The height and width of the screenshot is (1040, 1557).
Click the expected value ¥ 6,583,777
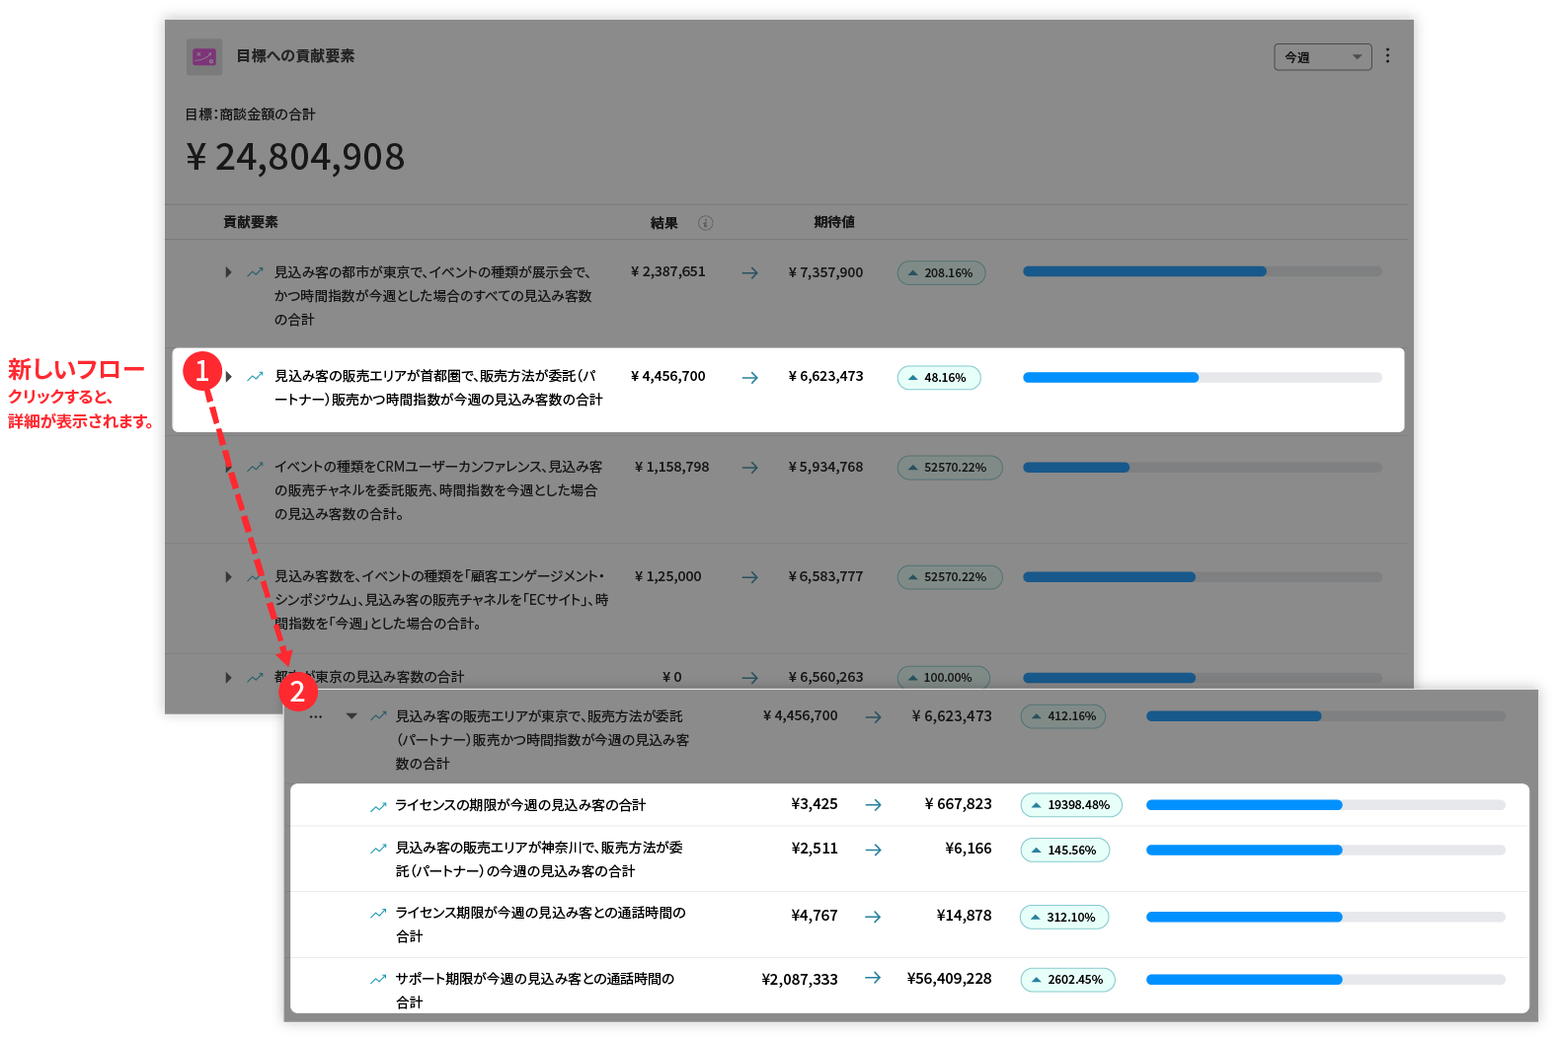point(825,576)
